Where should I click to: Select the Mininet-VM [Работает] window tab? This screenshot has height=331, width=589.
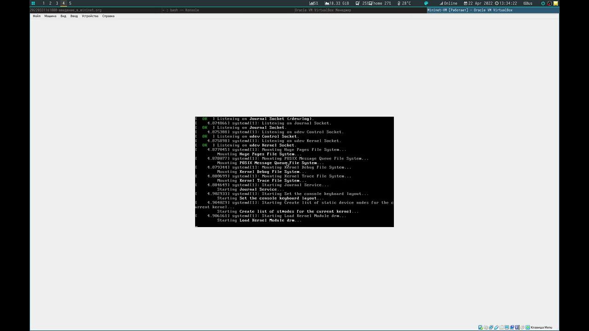coord(493,10)
